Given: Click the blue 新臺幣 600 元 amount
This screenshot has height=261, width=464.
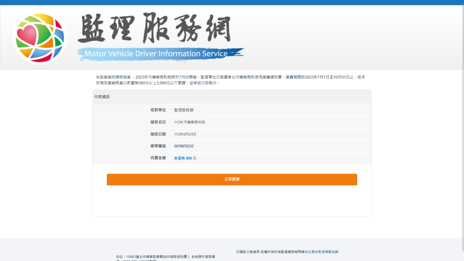Looking at the screenshot, I should pos(185,158).
